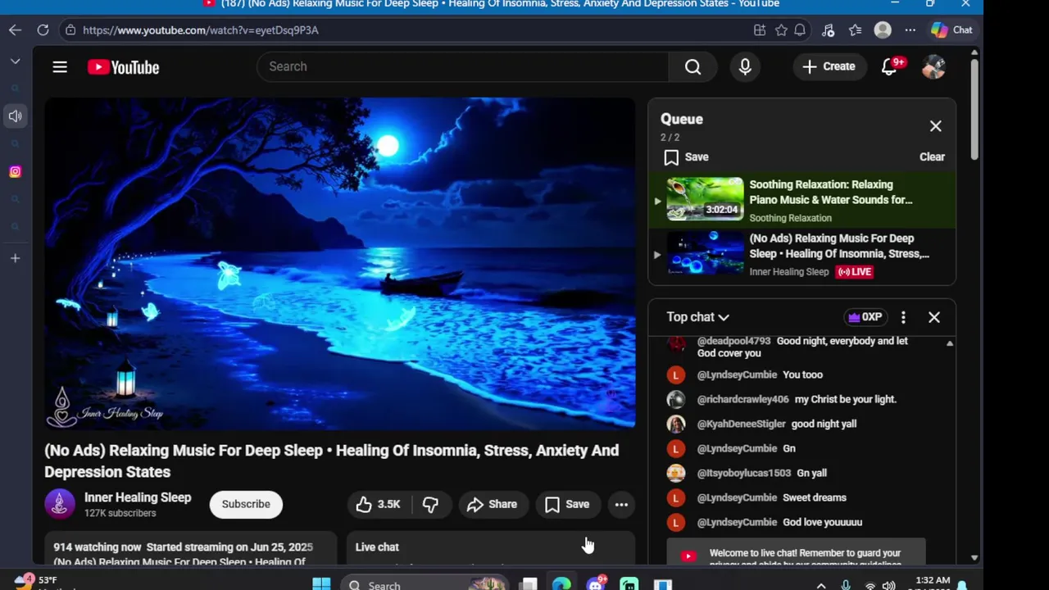Select @Itsyoboylucas1503 chat author
This screenshot has height=590, width=1049.
[743, 473]
